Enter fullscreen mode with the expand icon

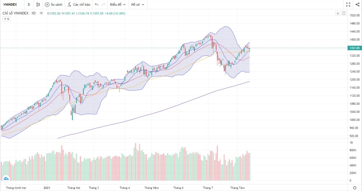(x=348, y=5)
